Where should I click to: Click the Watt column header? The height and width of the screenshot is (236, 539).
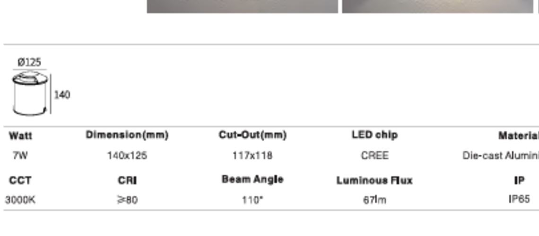[21, 136]
